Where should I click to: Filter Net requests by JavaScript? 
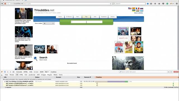pyautogui.click(x=32, y=75)
